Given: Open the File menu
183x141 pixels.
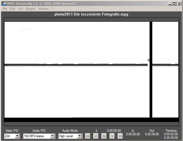Looking at the screenshot, I should coord(5,9).
